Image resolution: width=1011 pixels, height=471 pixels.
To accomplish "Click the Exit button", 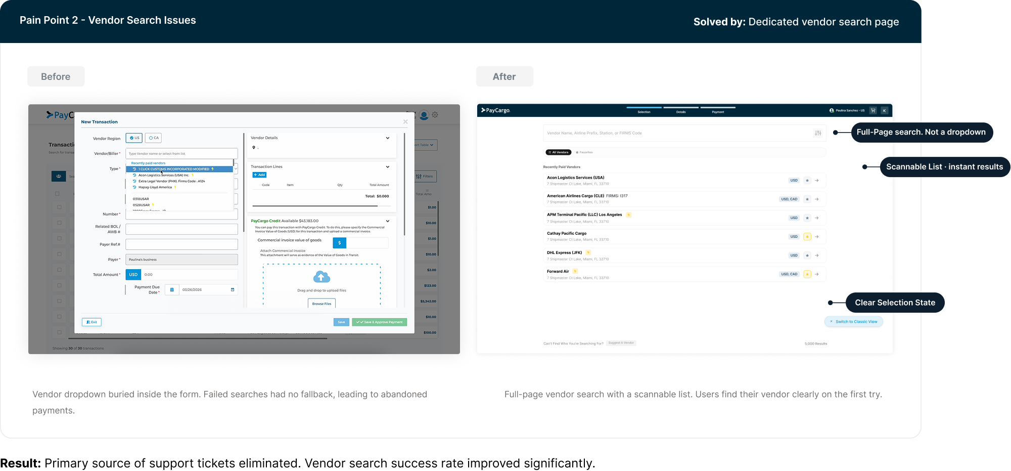I will 91,322.
